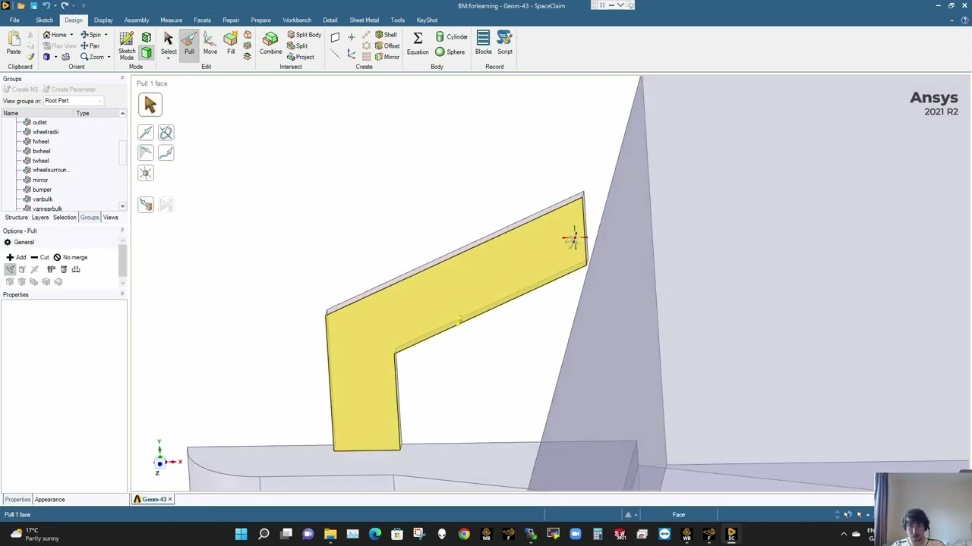Activate the Move tool

coord(210,43)
